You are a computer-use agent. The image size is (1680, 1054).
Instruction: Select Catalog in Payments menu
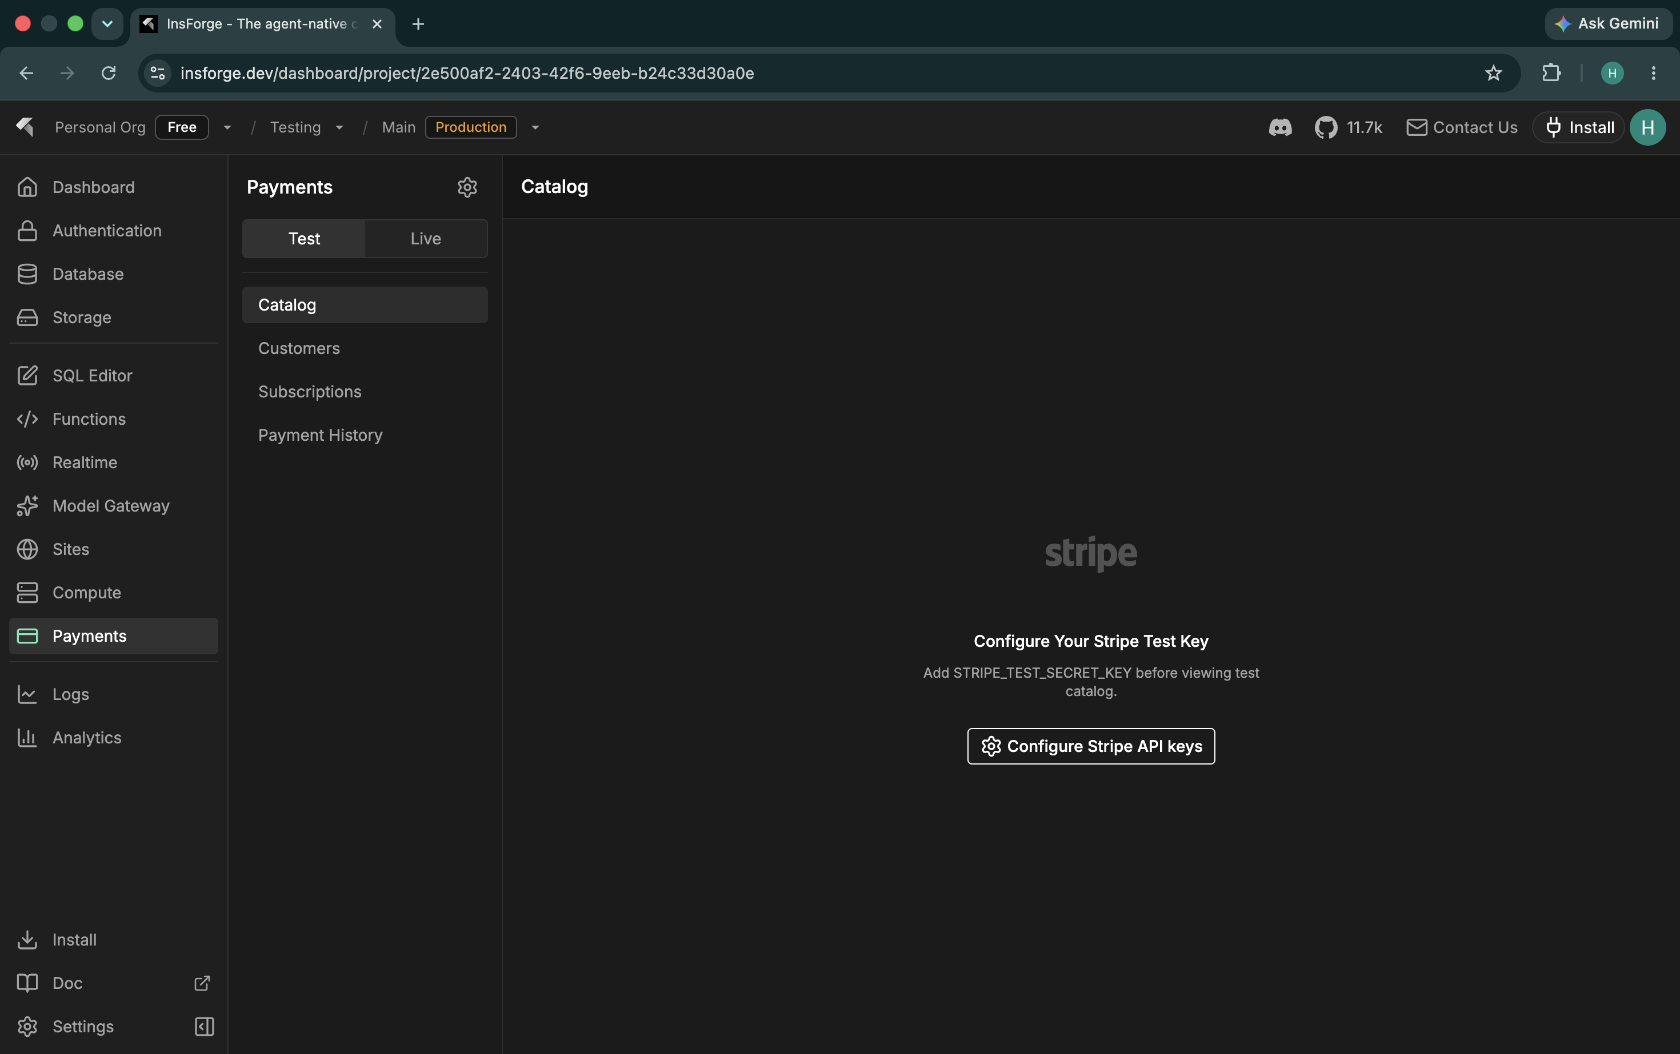pyautogui.click(x=365, y=305)
